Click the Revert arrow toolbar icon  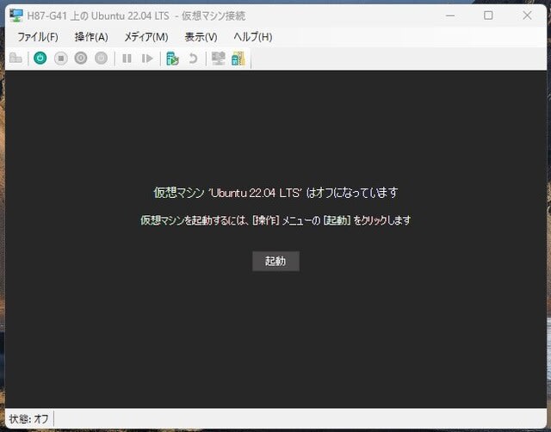pyautogui.click(x=193, y=59)
